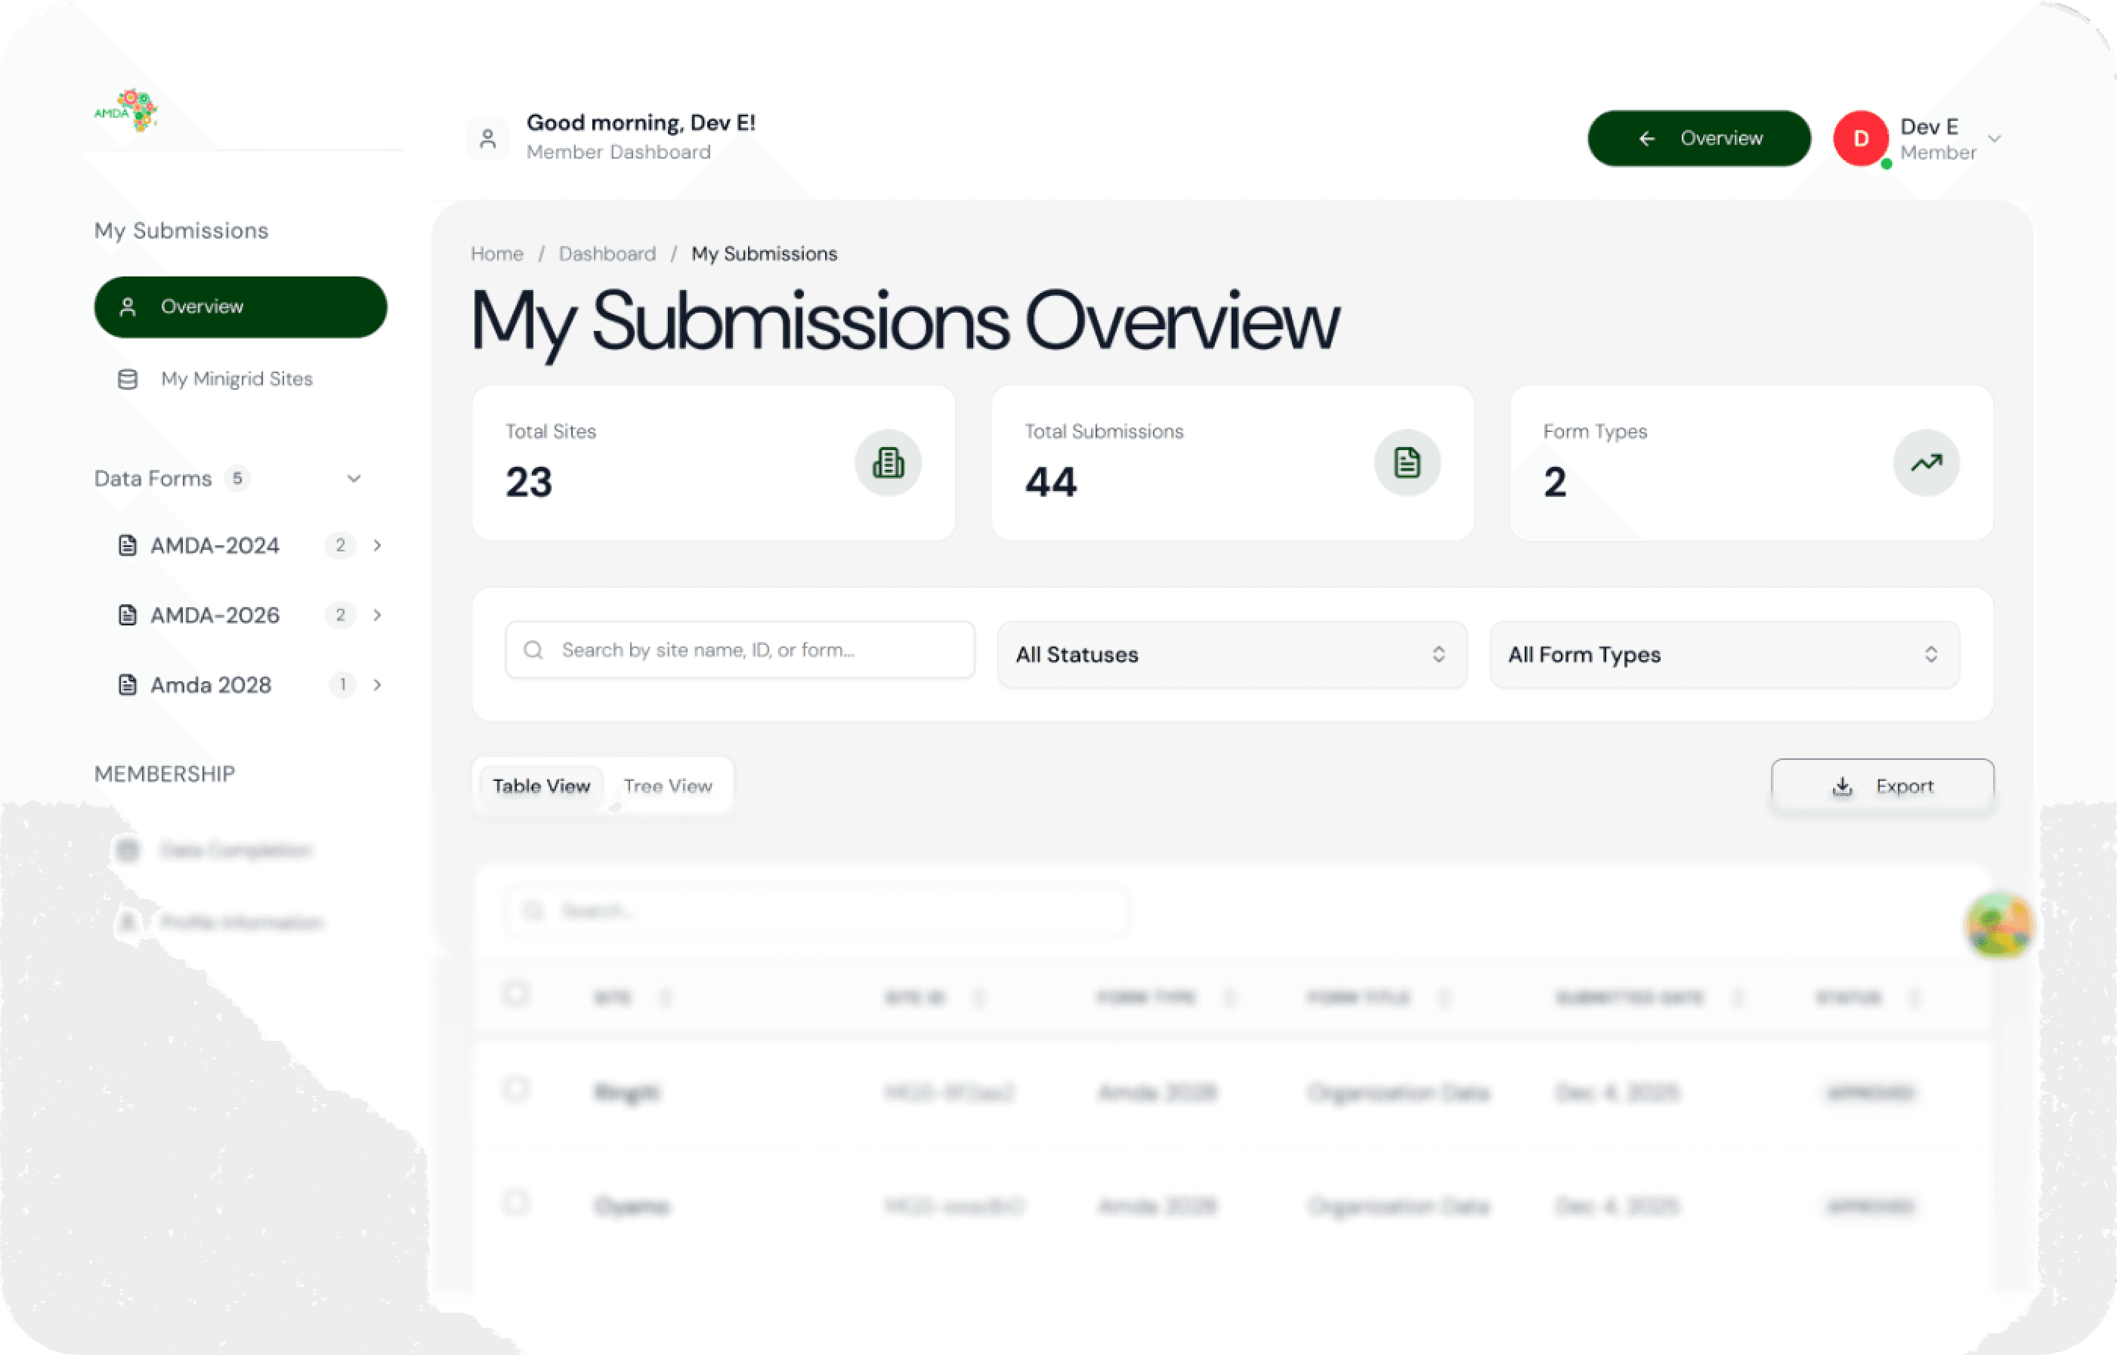Expand the AMDA-2024 form item
The height and width of the screenshot is (1355, 2117).
376,545
